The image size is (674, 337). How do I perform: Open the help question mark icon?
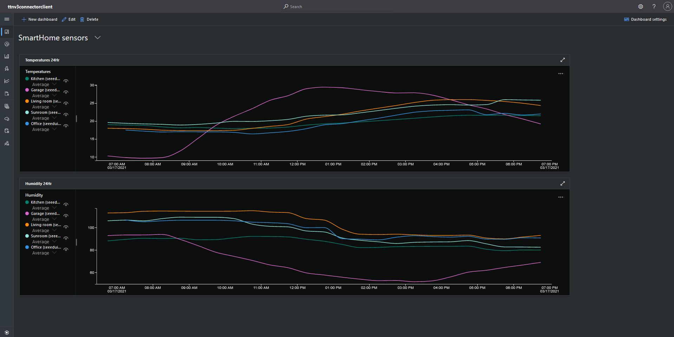click(654, 7)
